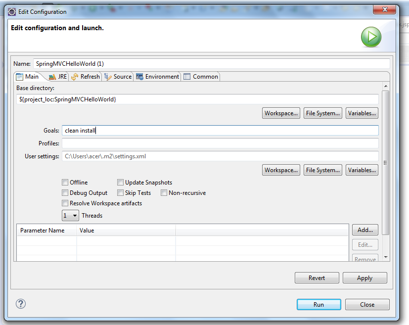The image size is (409, 325).
Task: Click the help question mark icon
Action: tap(20, 304)
